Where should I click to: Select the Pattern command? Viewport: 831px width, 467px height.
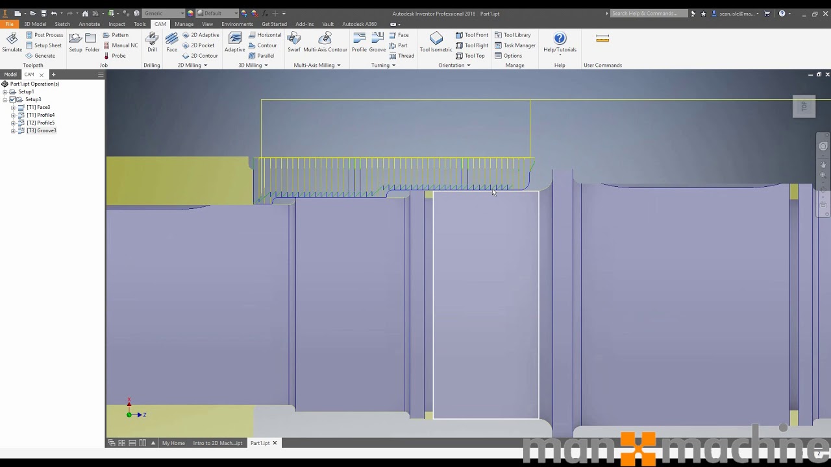point(116,35)
